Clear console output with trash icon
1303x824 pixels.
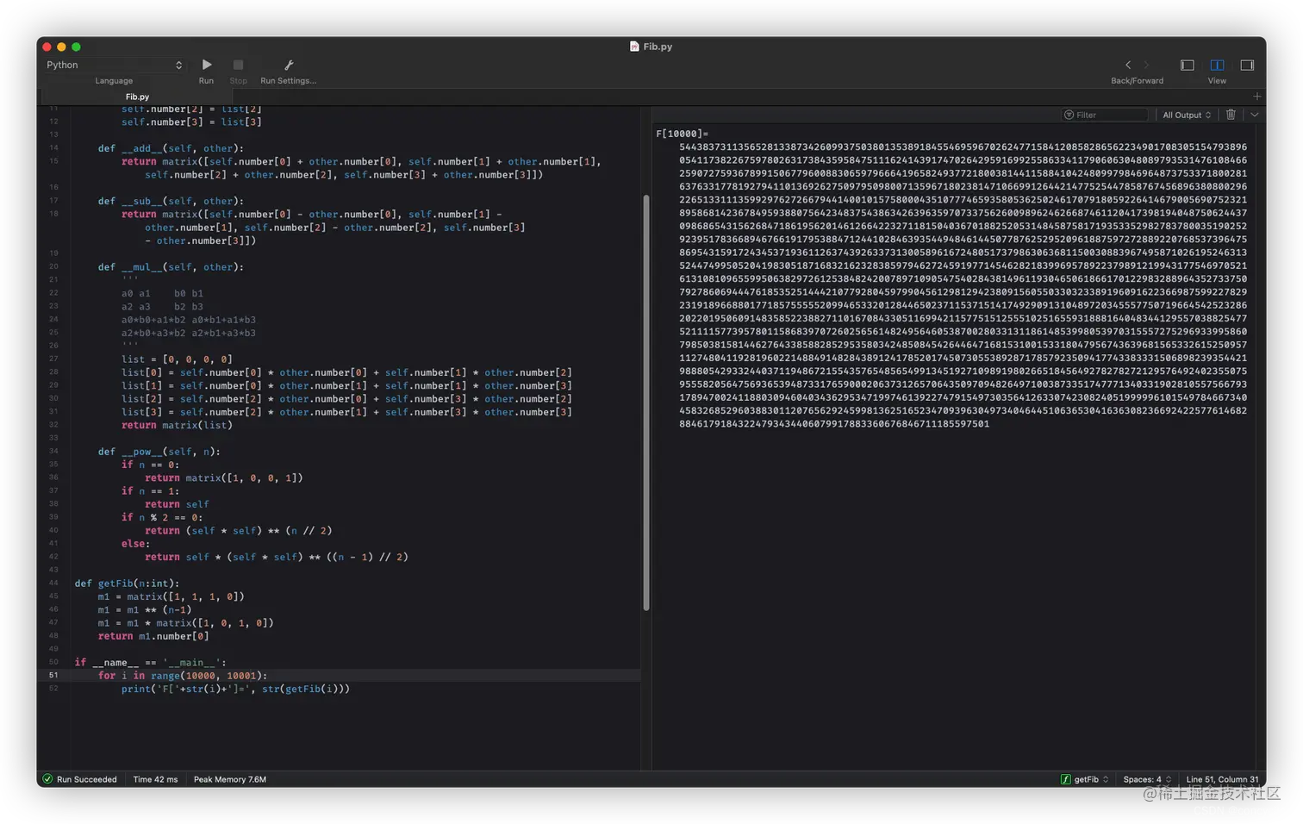coord(1231,115)
